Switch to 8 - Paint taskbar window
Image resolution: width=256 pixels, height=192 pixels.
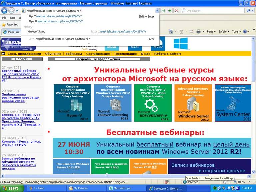click(x=46, y=188)
